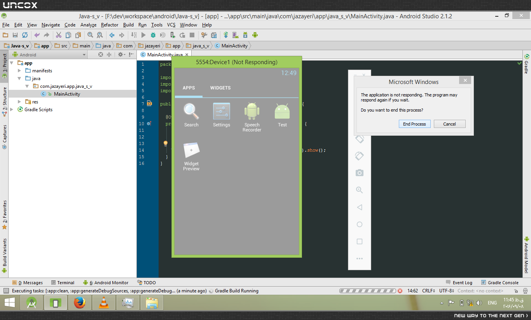Click the End Process button
531x320 pixels.
click(x=414, y=124)
